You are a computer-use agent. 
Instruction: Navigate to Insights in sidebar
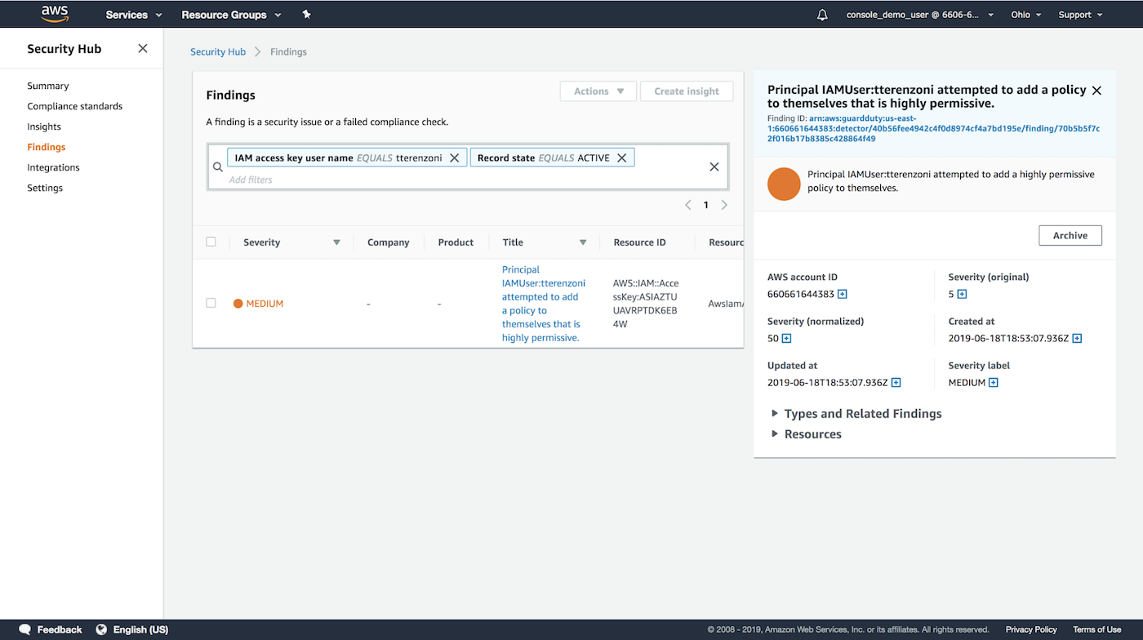tap(44, 127)
